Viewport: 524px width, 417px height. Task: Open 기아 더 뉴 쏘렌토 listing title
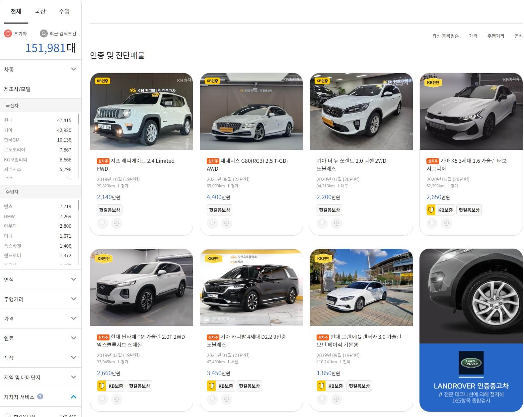point(351,165)
